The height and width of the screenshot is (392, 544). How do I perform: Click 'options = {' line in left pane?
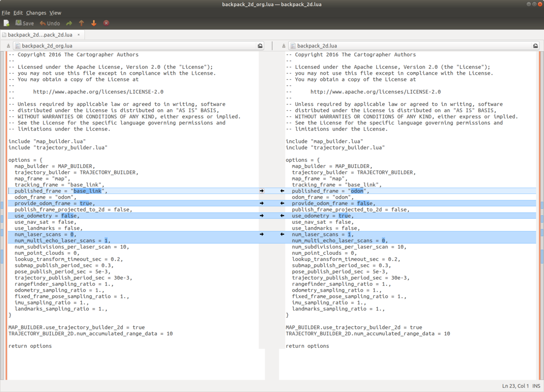click(25, 160)
